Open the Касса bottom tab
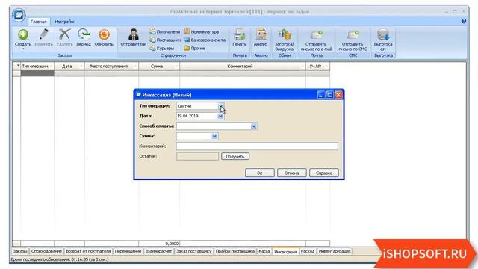Viewport: 478px width, 269px height. tap(264, 251)
